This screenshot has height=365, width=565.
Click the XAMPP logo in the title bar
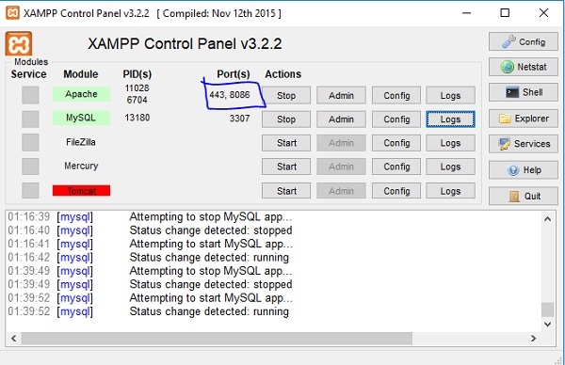12,13
